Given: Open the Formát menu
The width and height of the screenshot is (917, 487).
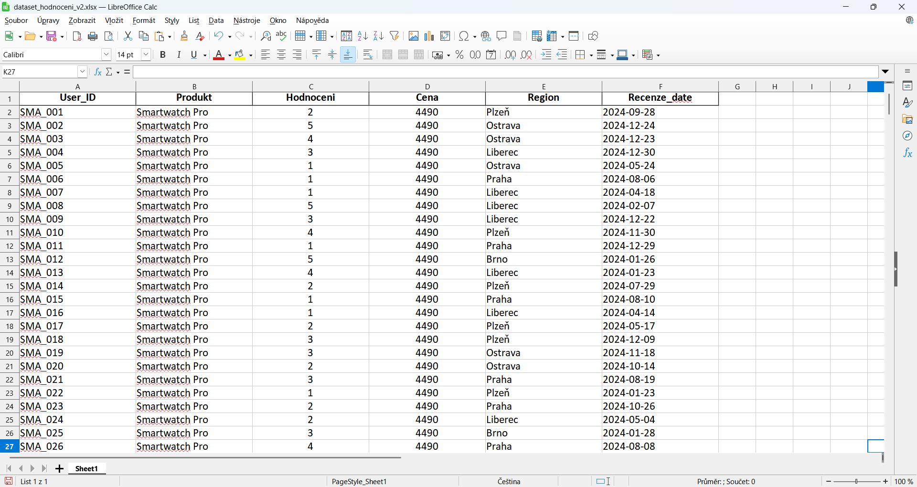Looking at the screenshot, I should 144,21.
